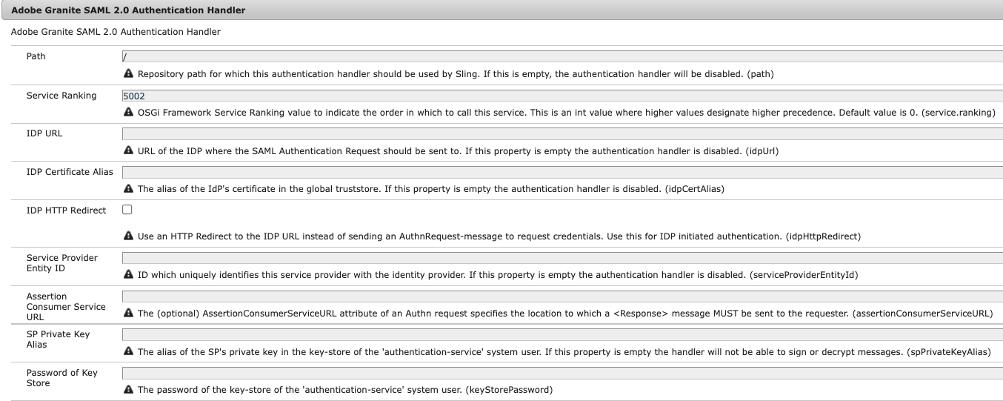Viewport: 1003px width, 401px height.
Task: Click the Service Ranking field showing 5002
Action: [x=562, y=96]
